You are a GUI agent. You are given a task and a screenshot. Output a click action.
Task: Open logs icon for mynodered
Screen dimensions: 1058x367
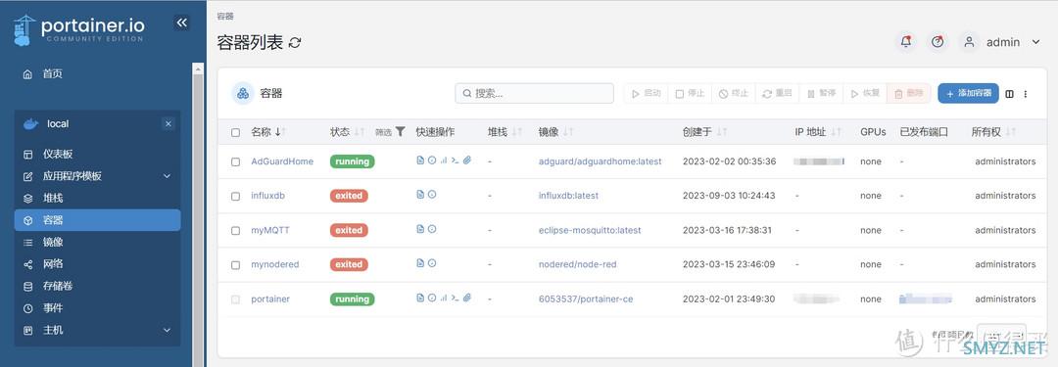click(420, 263)
